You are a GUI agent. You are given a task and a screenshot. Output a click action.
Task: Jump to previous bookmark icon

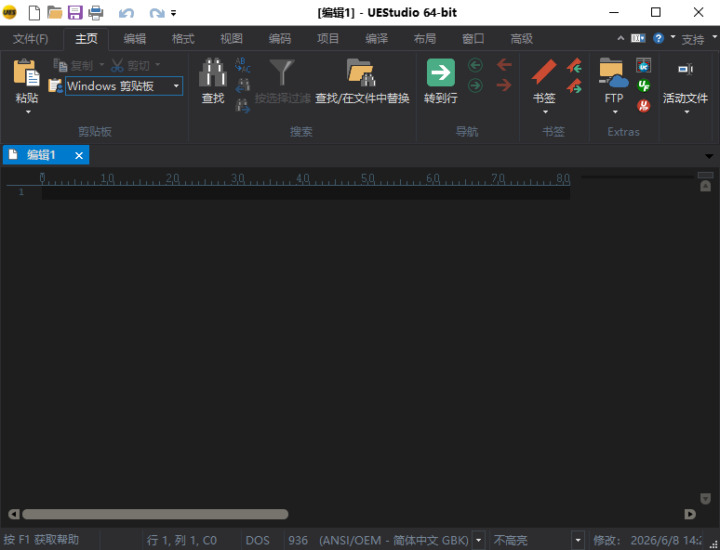coord(574,66)
